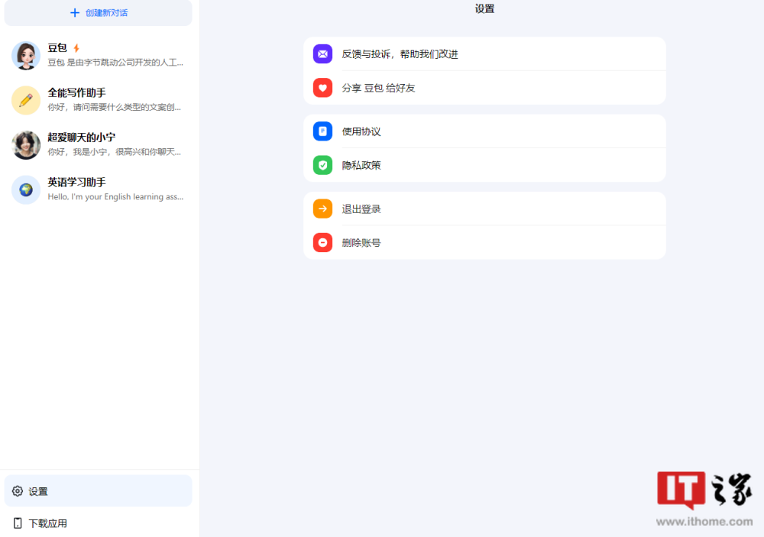Viewport: 764px width, 537px height.
Task: Click the blue document usage agreement icon
Action: [x=322, y=131]
